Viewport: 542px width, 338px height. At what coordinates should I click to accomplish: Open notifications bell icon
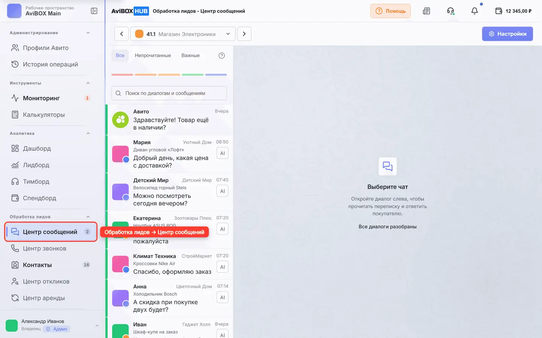(475, 11)
